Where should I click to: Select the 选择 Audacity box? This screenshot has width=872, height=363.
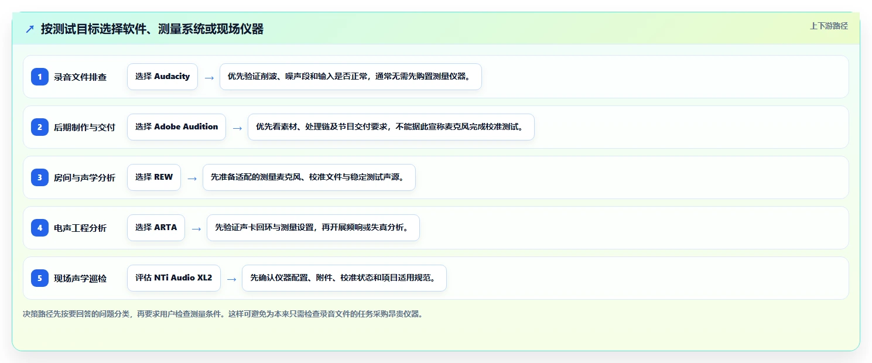(162, 77)
